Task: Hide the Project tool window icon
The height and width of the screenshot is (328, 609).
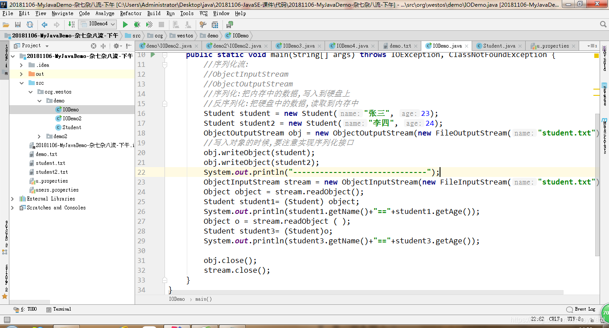Action: click(x=128, y=46)
